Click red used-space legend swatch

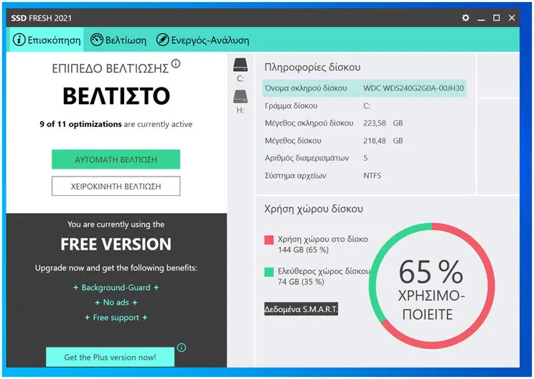(269, 240)
